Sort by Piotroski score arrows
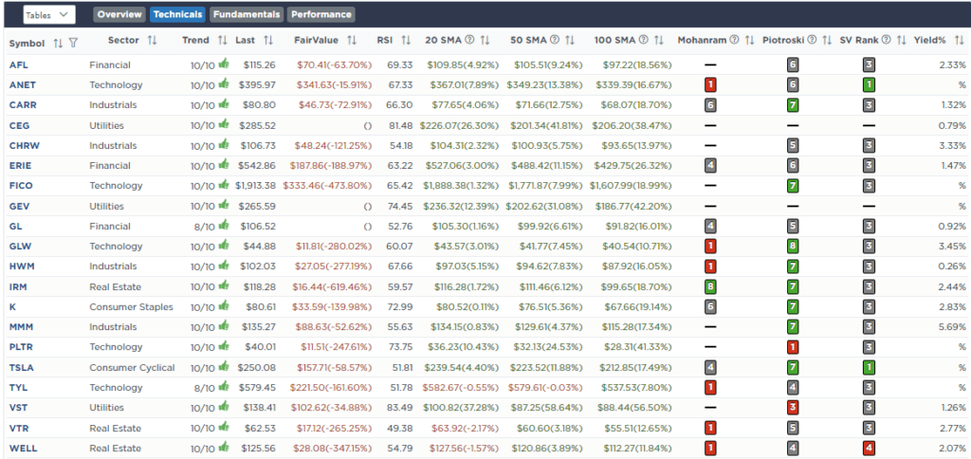971x459 pixels. pyautogui.click(x=827, y=40)
